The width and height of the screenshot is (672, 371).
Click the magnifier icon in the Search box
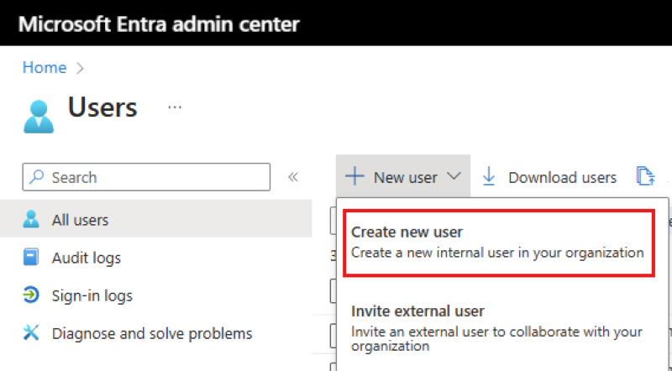[x=37, y=176]
